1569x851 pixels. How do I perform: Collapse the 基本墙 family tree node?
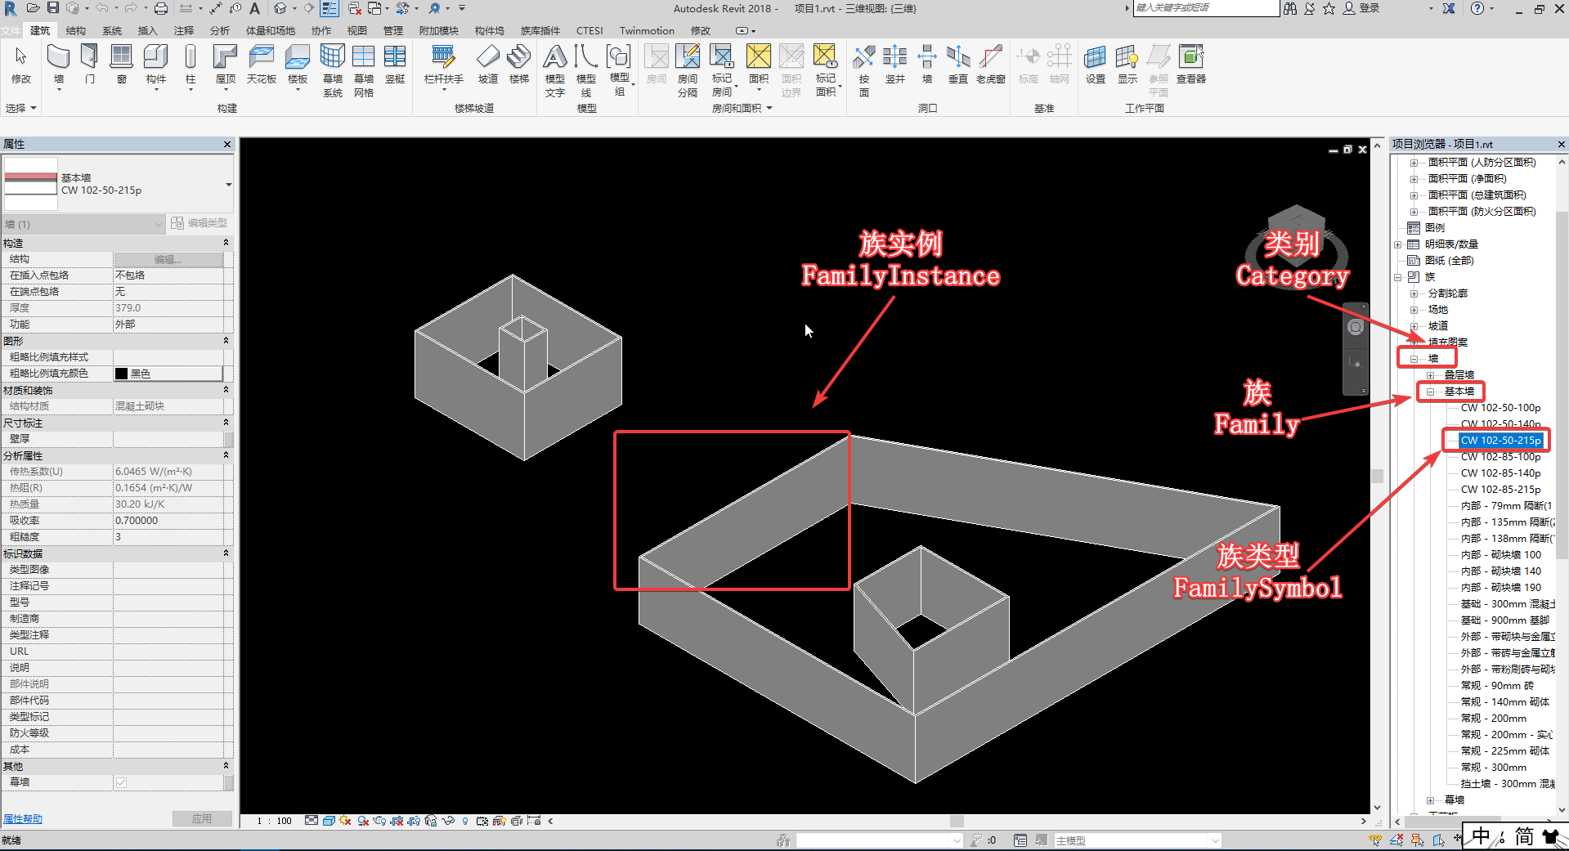pyautogui.click(x=1430, y=392)
